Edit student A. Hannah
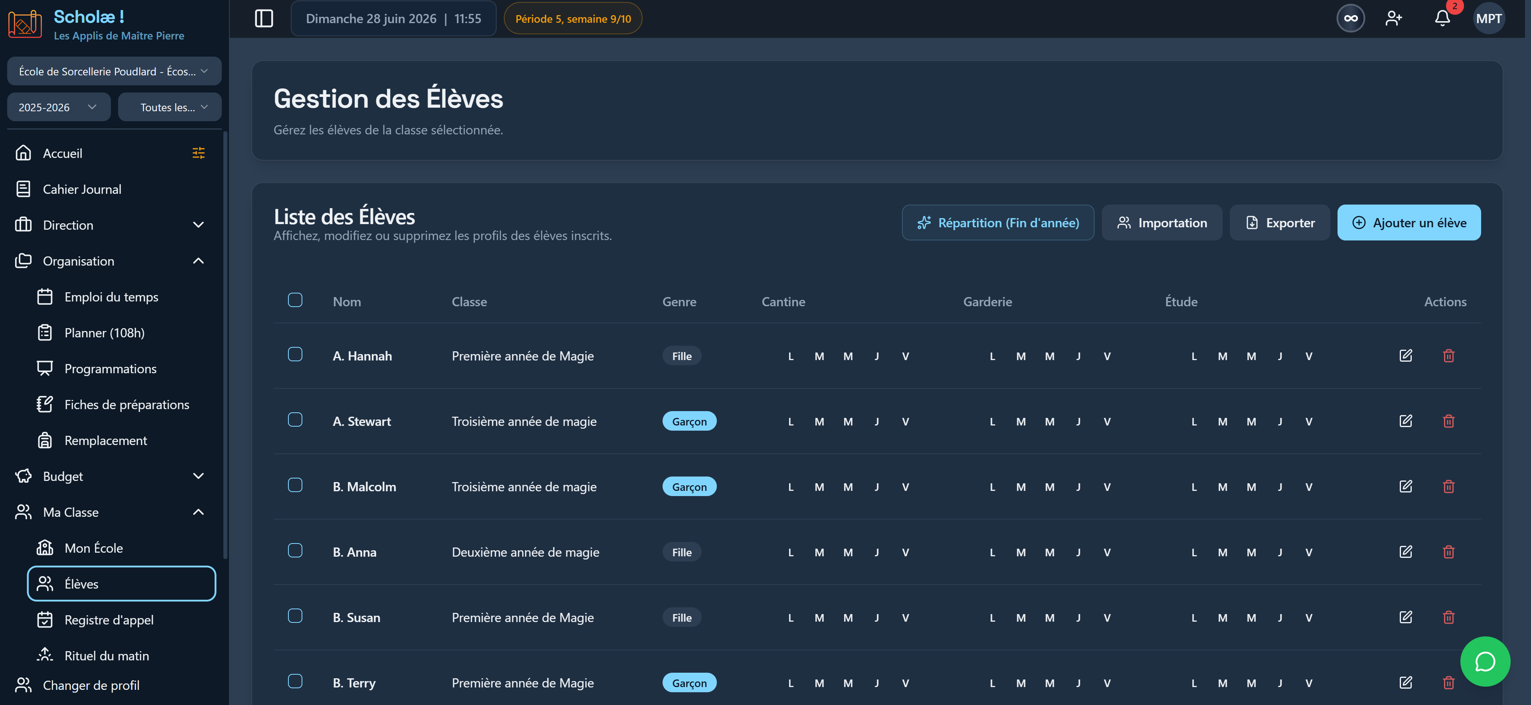 coord(1406,355)
